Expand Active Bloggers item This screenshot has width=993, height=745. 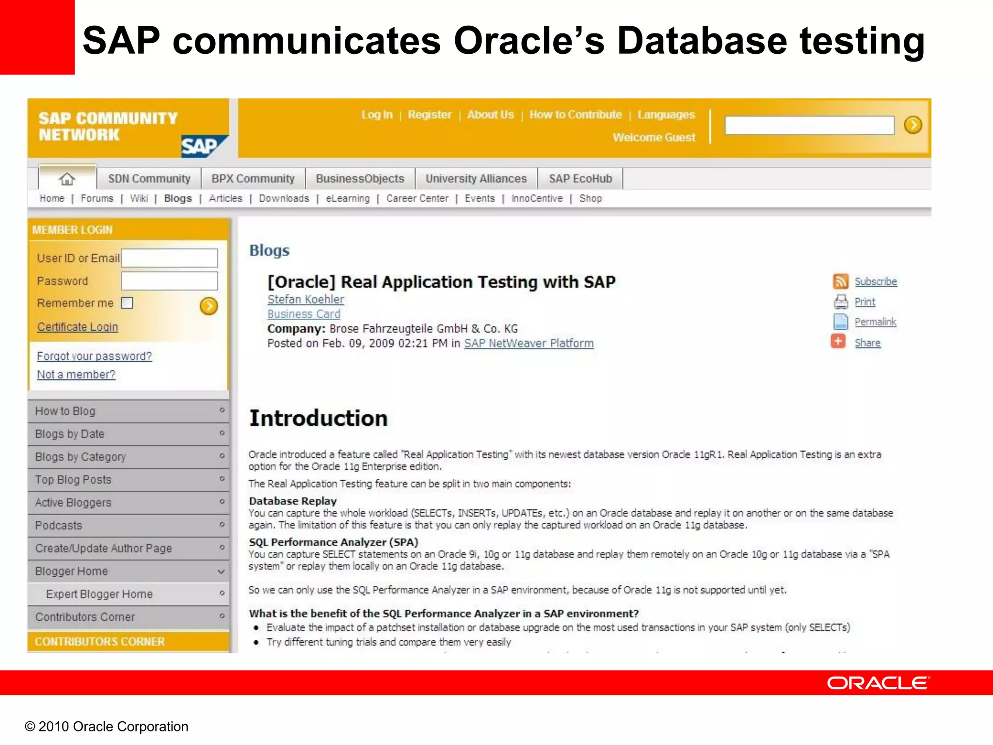pyautogui.click(x=128, y=502)
